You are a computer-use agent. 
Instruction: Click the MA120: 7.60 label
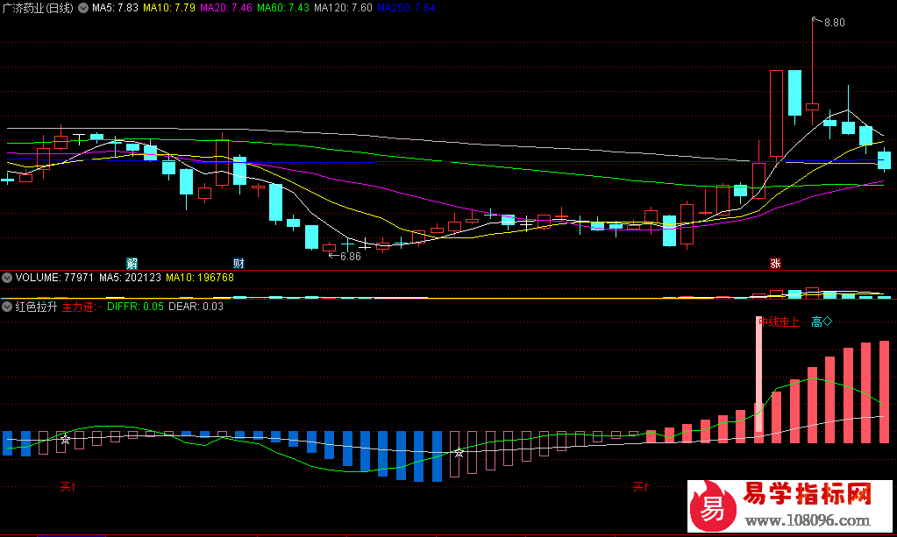coord(343,8)
